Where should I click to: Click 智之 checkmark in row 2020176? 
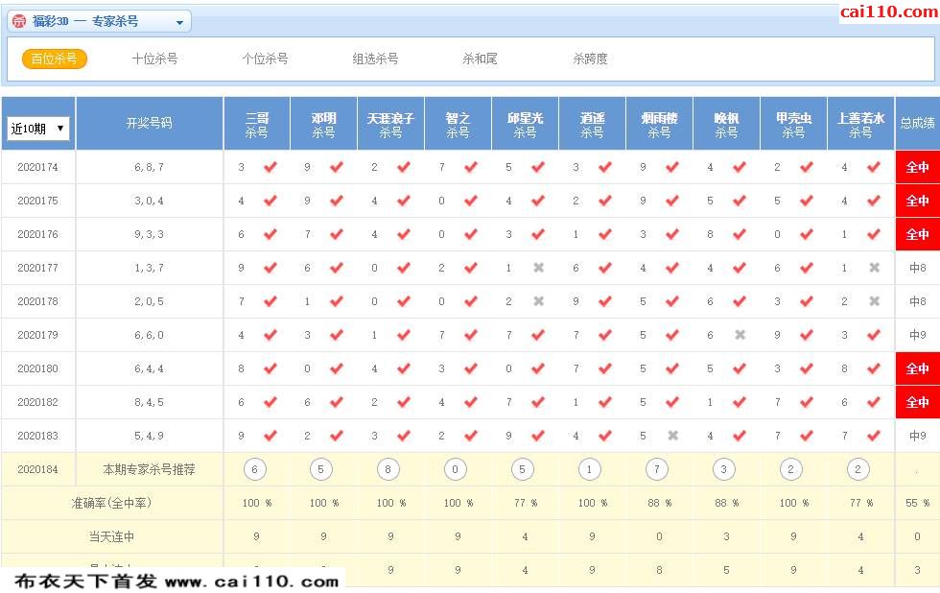[471, 234]
